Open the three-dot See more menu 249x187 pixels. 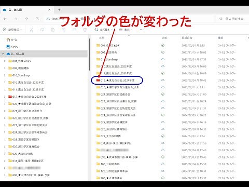pyautogui.click(x=142, y=30)
